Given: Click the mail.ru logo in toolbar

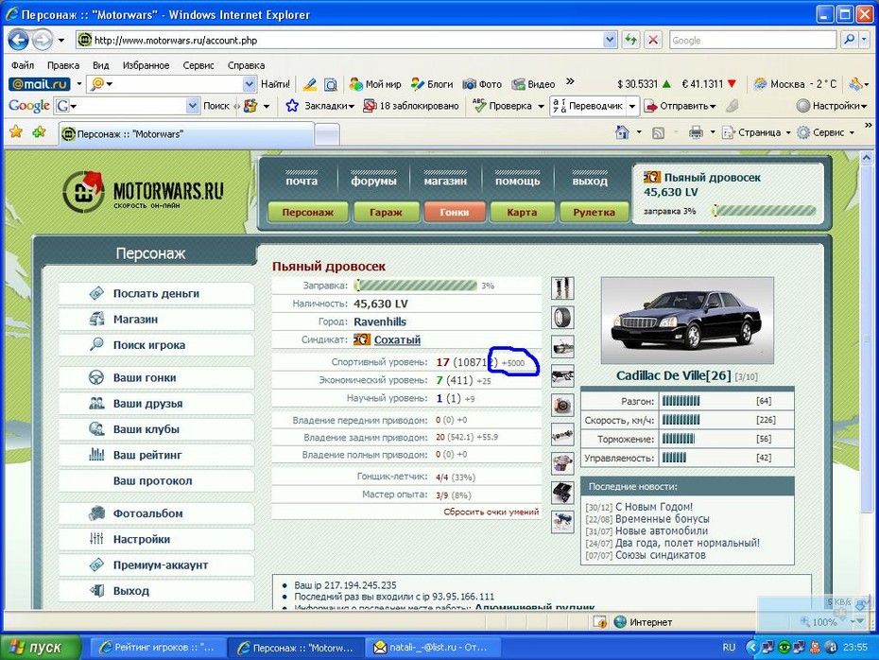Looking at the screenshot, I should [40, 84].
